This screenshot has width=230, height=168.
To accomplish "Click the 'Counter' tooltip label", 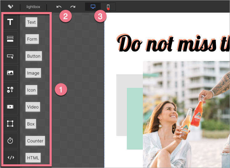I will 35,141.
